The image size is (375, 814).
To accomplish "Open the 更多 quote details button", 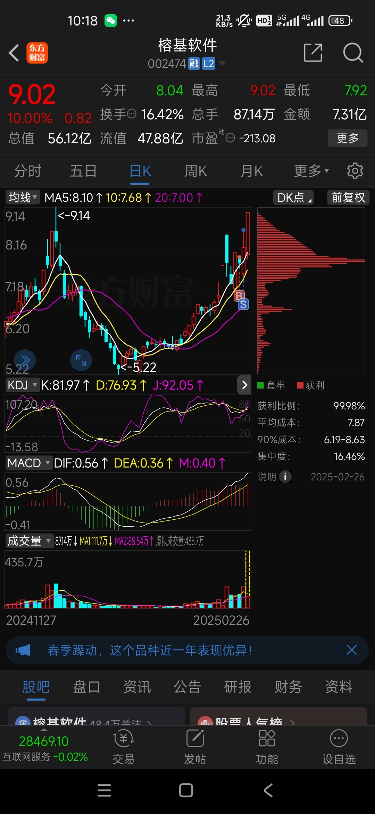I will [x=348, y=138].
